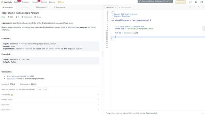Open the Problems menu item
This screenshot has height=115, width=205.
(26, 2)
